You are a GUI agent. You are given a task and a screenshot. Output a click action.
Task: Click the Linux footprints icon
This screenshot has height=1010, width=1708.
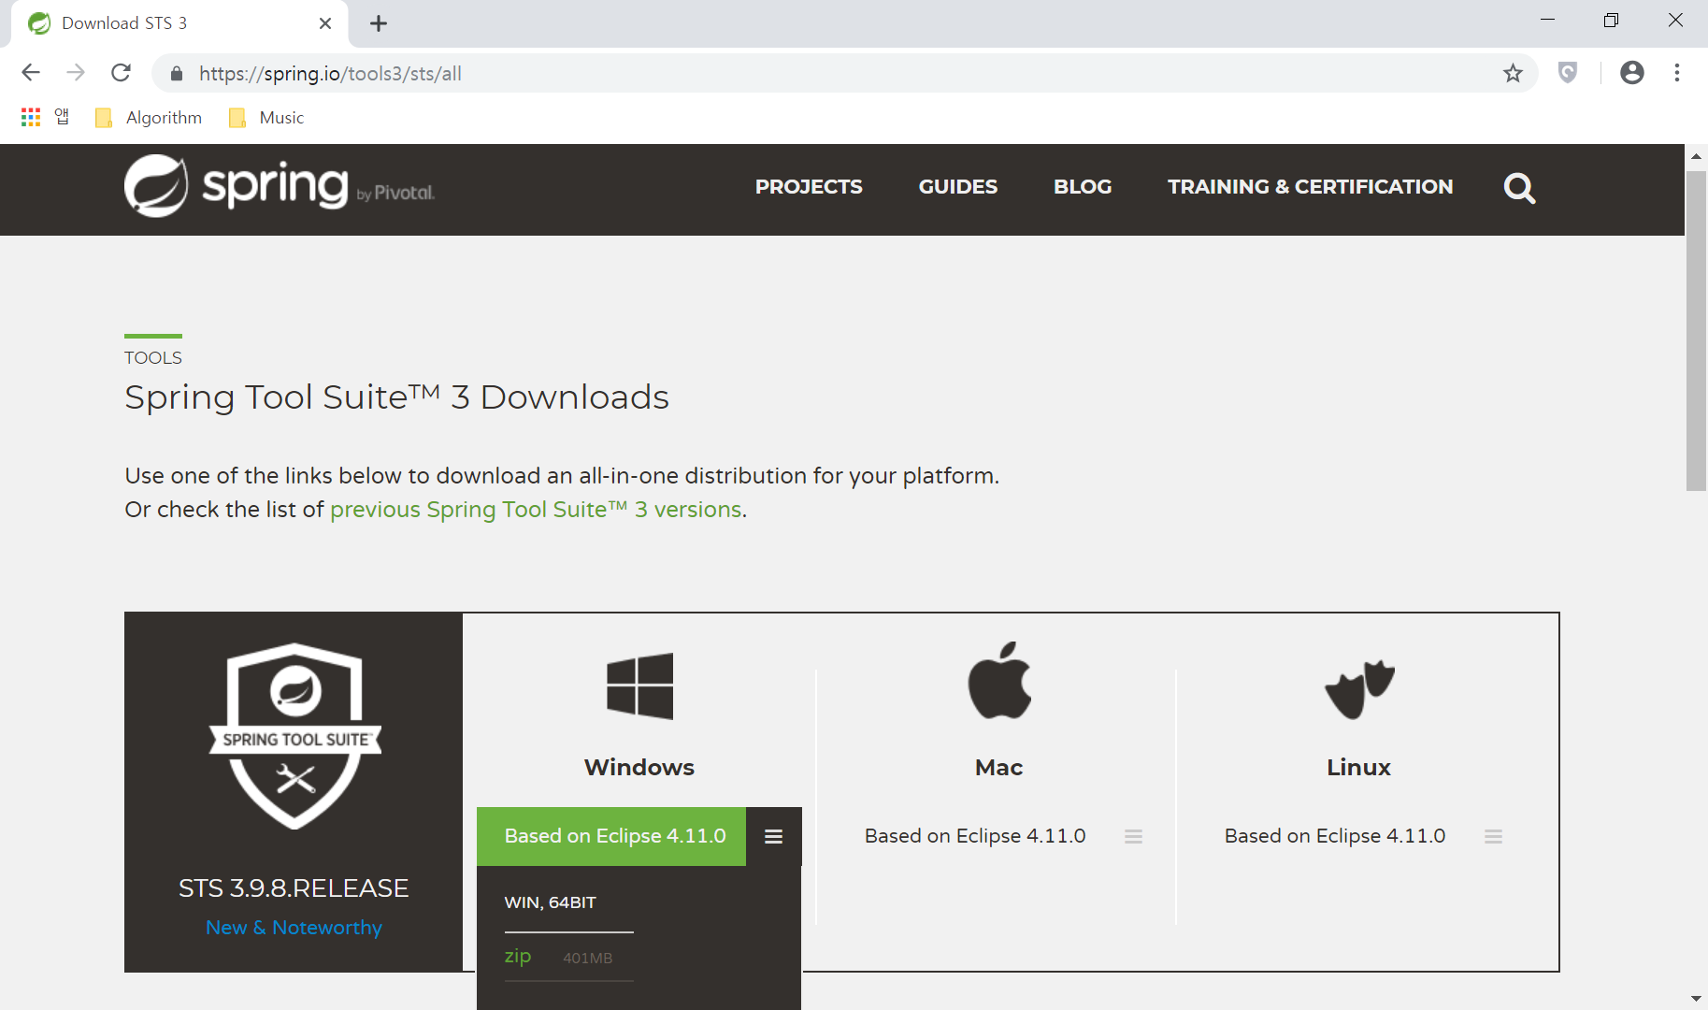[1359, 689]
